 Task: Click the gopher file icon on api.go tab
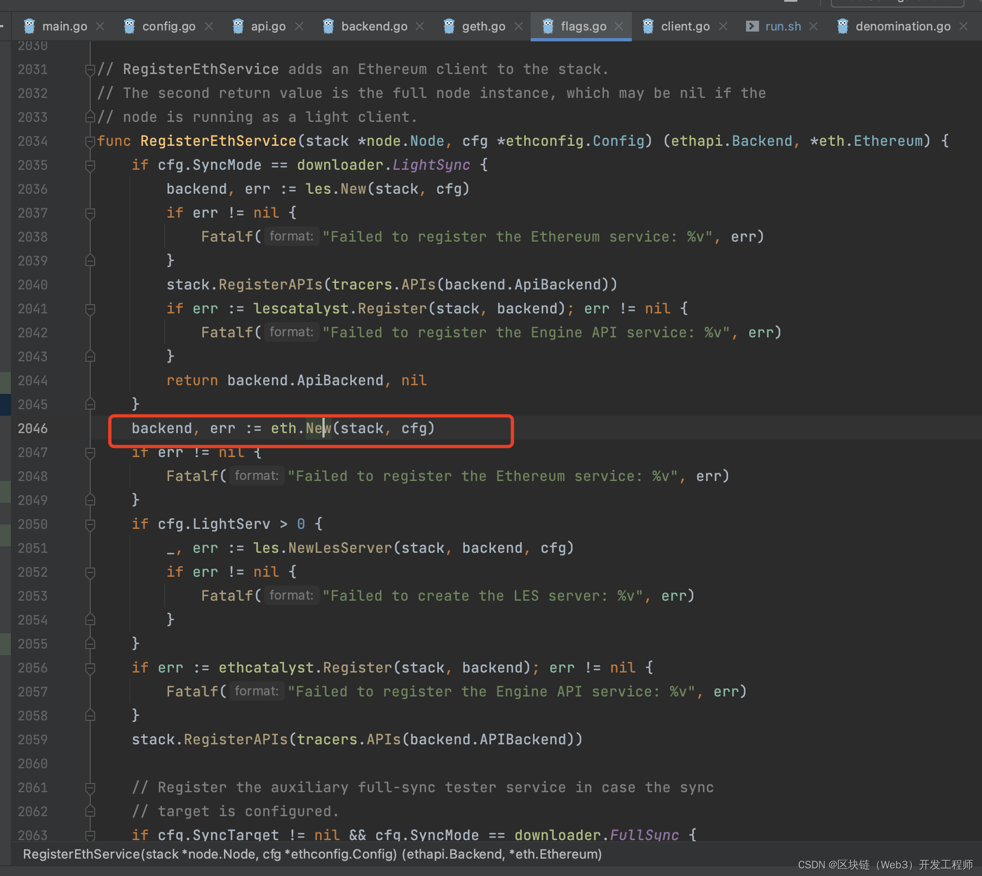(238, 26)
